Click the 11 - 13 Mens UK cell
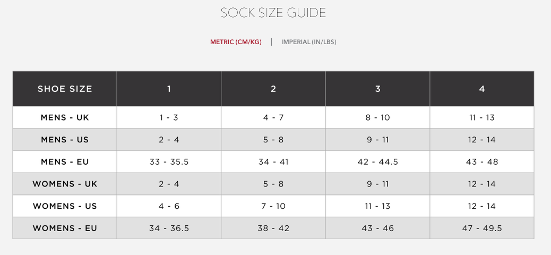 click(x=482, y=117)
